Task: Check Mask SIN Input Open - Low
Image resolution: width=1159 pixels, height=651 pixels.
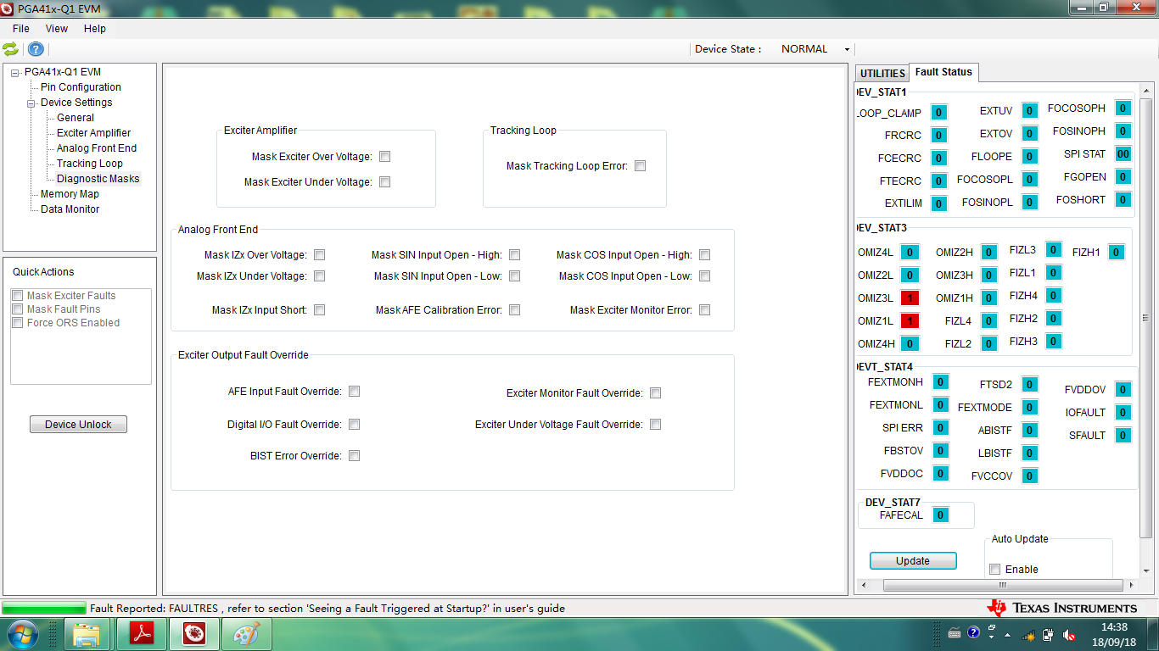Action: 515,276
